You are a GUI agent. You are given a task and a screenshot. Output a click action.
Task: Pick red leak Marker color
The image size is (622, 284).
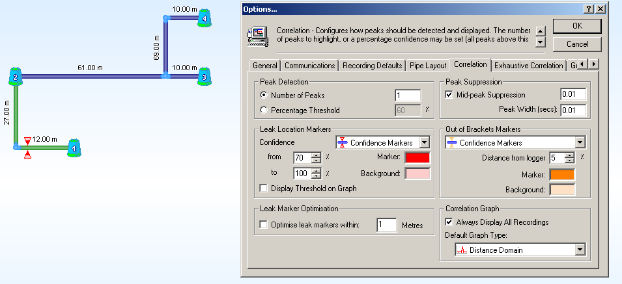[x=417, y=157]
